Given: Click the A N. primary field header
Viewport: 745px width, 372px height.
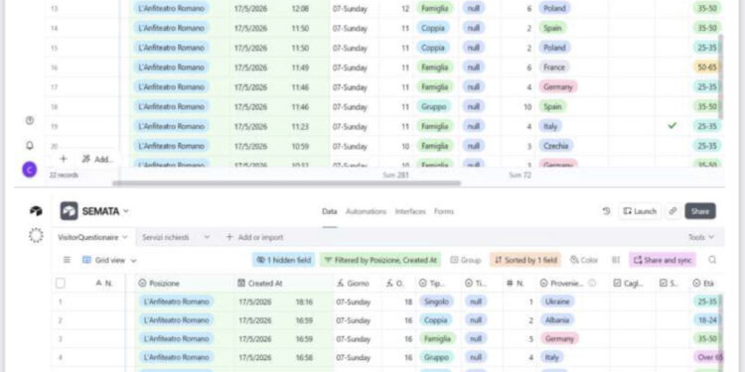Looking at the screenshot, I should click(103, 284).
